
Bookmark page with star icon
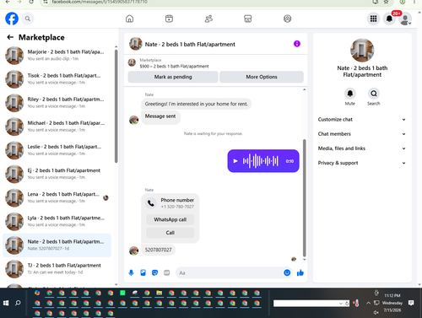coord(387,2)
